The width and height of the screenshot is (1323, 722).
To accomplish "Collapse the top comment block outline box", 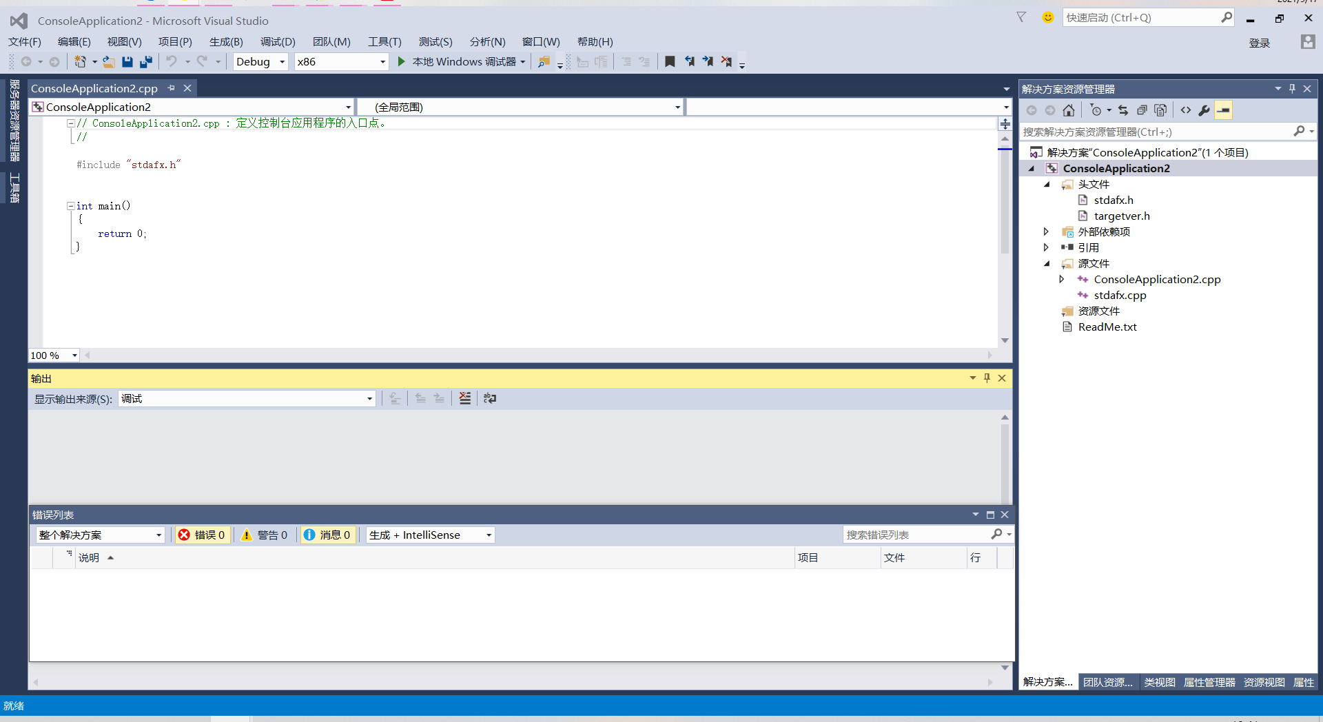I will (70, 123).
